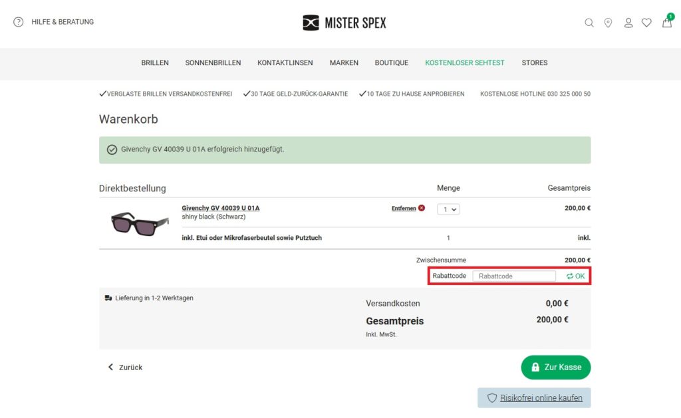Click the Mister Spex logo
The height and width of the screenshot is (418, 681).
pyautogui.click(x=344, y=21)
